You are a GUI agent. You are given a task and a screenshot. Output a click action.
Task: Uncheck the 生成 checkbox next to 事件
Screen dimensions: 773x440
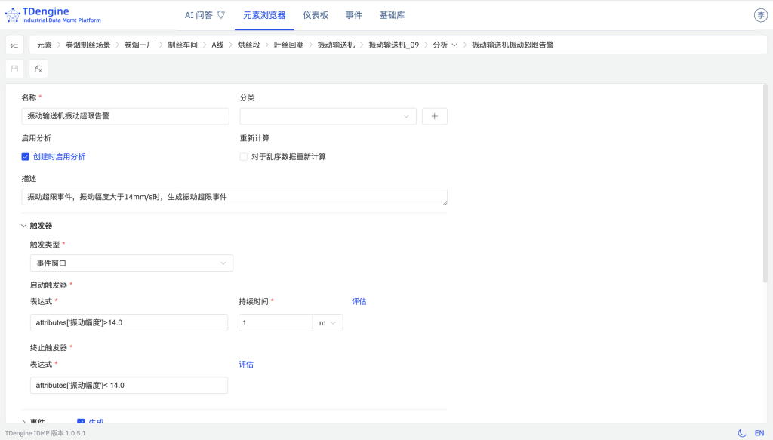pyautogui.click(x=79, y=421)
